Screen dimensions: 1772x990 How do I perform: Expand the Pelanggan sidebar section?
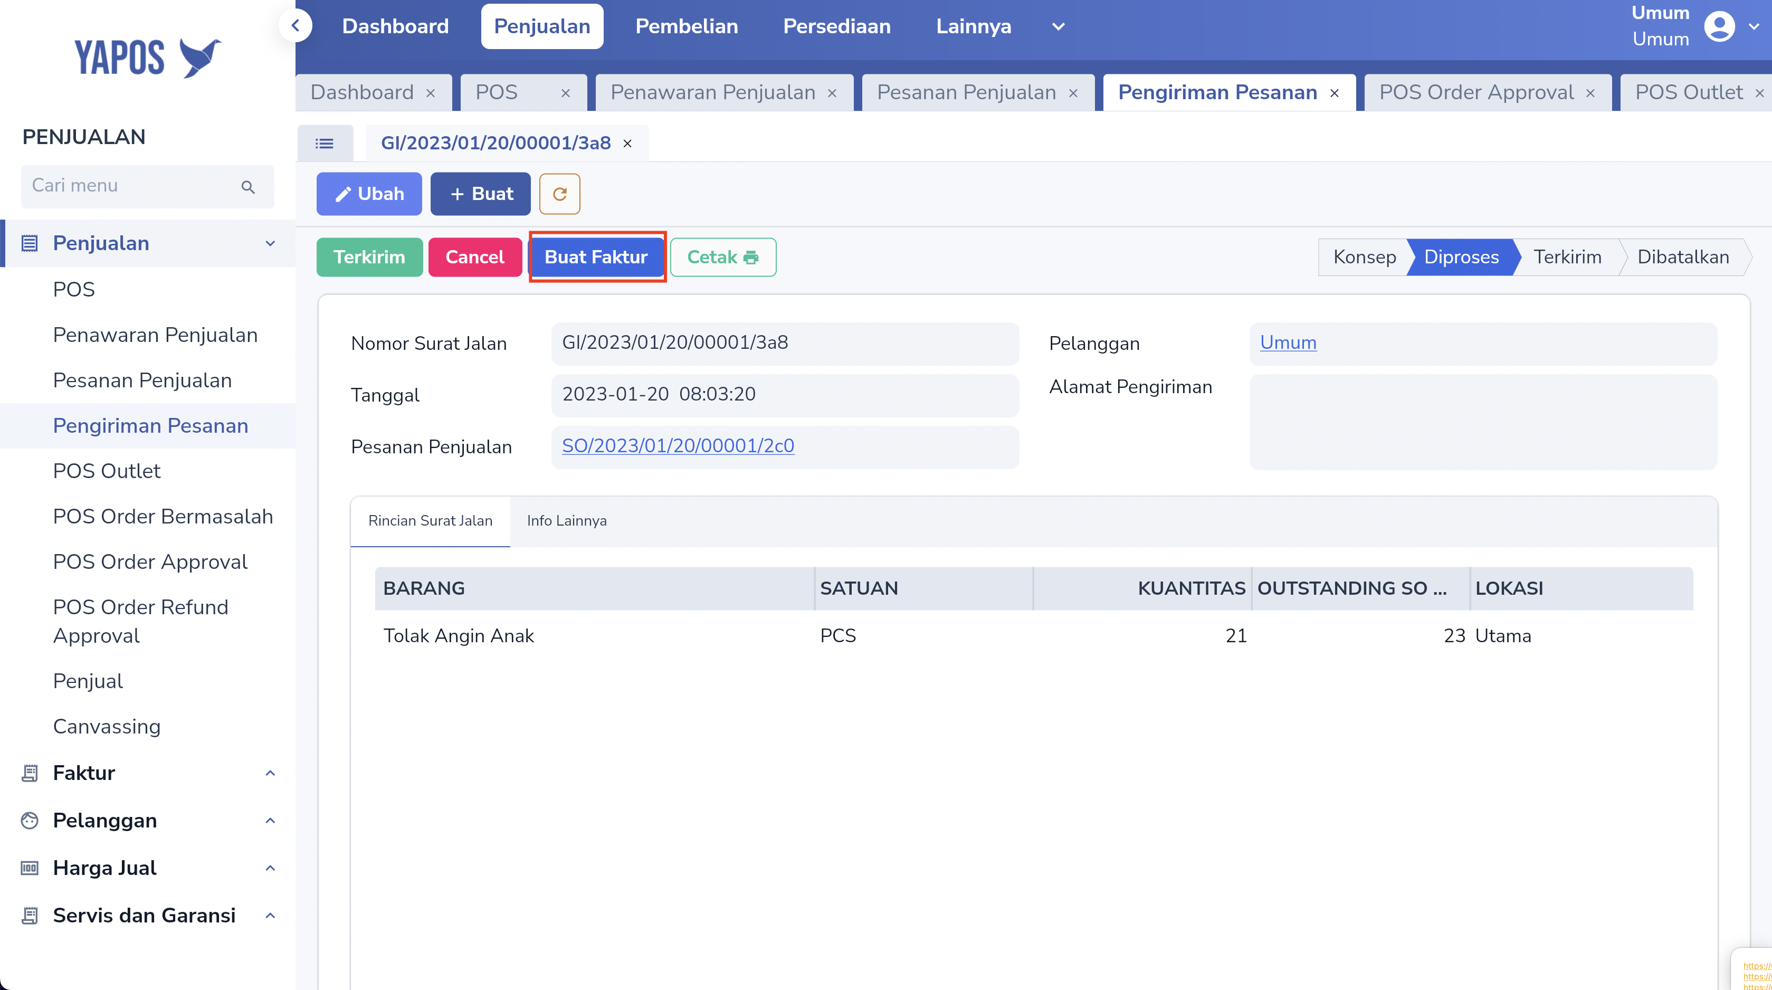click(270, 820)
